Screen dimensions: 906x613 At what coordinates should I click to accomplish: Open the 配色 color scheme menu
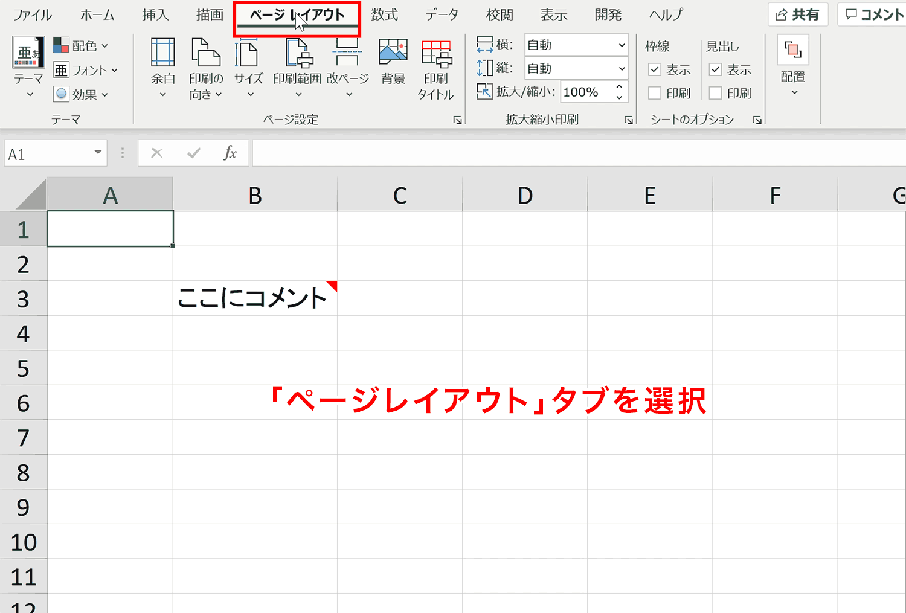[81, 45]
